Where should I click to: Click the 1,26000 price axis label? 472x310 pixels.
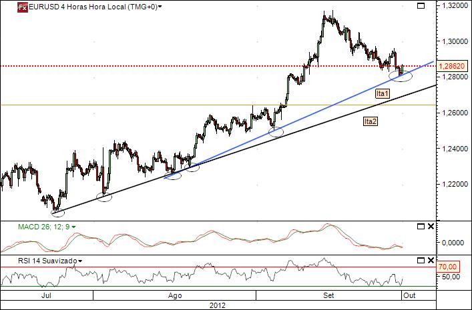455,113
